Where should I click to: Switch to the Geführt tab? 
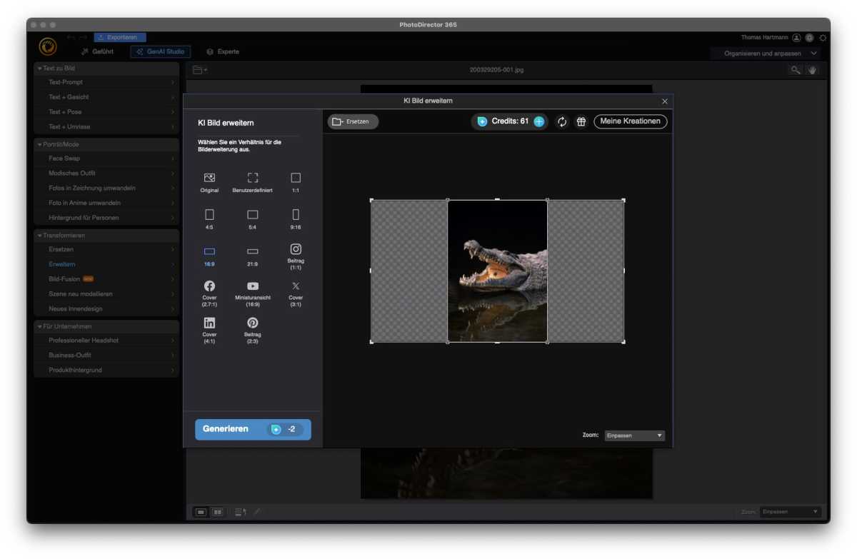click(x=98, y=51)
